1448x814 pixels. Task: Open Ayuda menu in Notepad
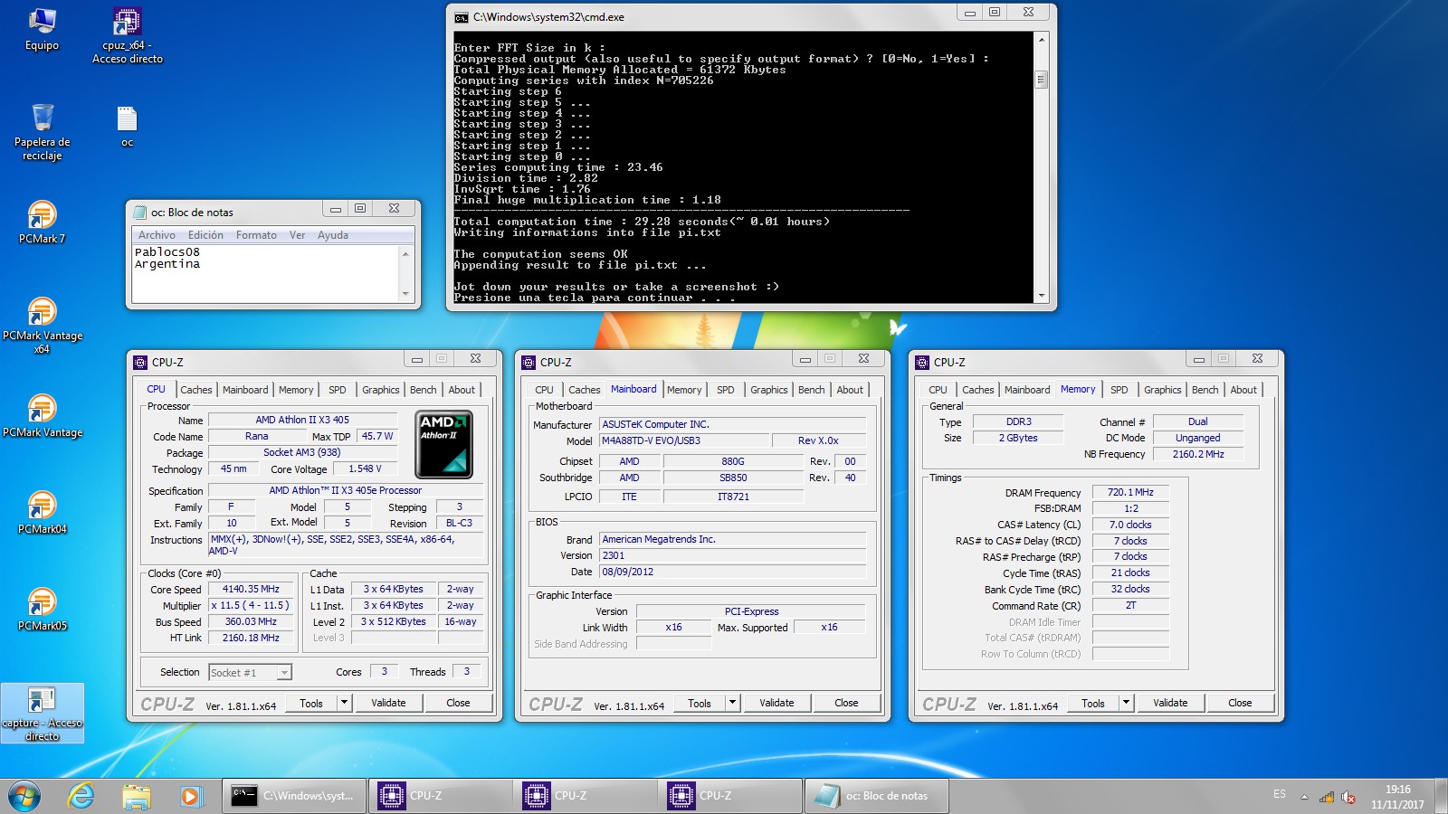click(332, 235)
